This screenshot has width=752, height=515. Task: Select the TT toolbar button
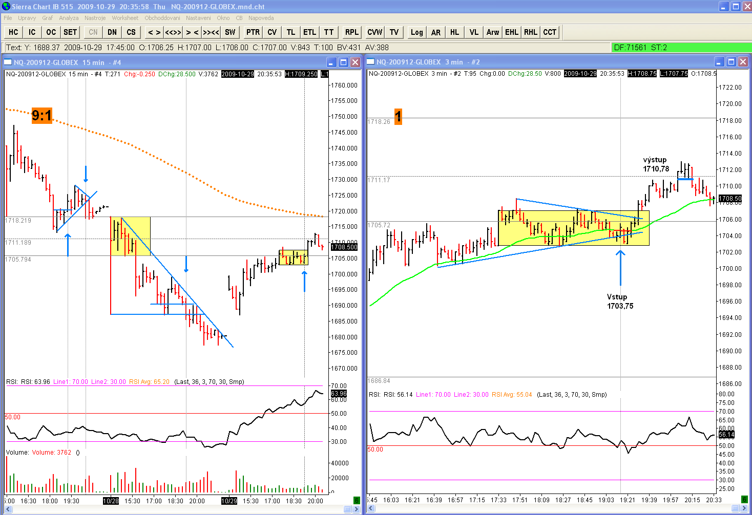[x=329, y=32]
